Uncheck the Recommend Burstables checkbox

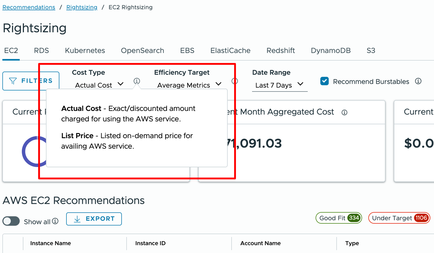click(x=324, y=81)
